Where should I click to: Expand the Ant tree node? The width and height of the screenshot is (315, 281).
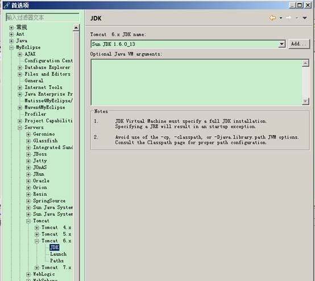pyautogui.click(x=11, y=34)
